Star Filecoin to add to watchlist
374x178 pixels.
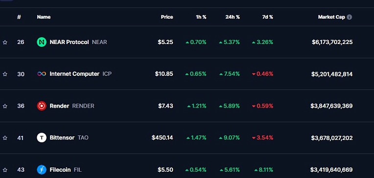point(5,170)
